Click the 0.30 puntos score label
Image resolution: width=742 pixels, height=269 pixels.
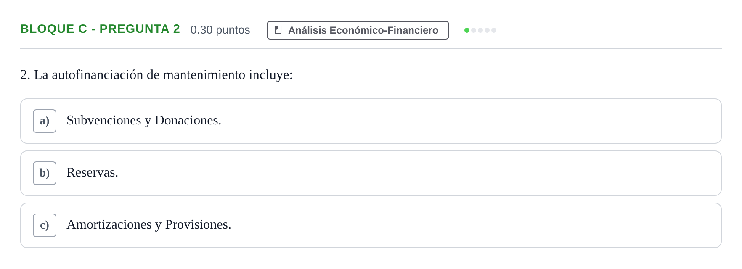220,30
